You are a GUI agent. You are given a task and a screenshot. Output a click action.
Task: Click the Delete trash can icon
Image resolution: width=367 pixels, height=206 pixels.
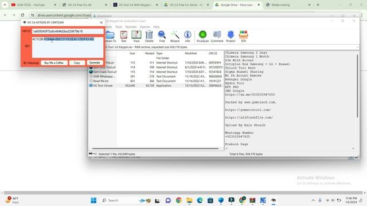coord(149,37)
